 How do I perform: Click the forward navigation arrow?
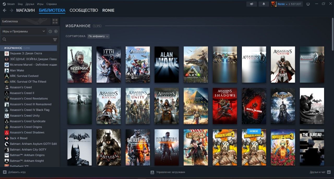pos(11,10)
